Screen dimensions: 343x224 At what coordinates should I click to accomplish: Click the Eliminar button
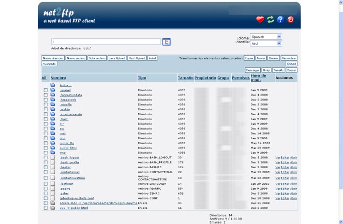273,58
